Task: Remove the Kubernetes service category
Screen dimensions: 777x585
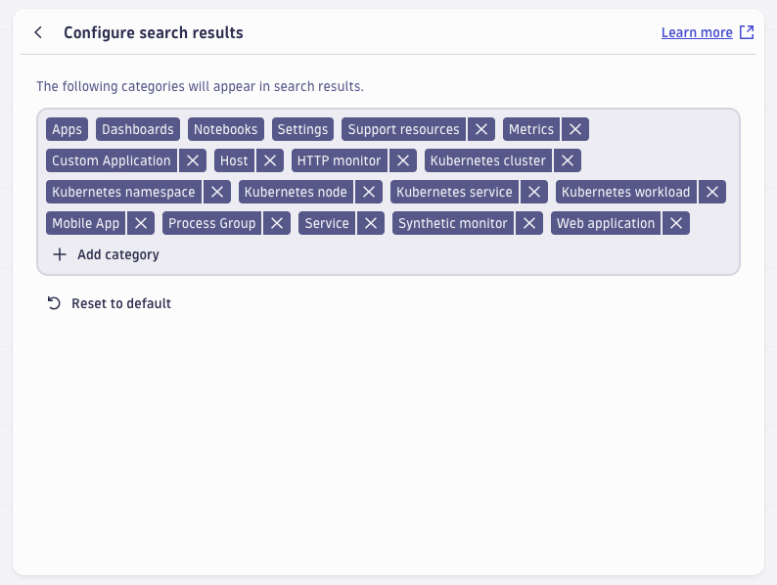Action: pyautogui.click(x=534, y=192)
